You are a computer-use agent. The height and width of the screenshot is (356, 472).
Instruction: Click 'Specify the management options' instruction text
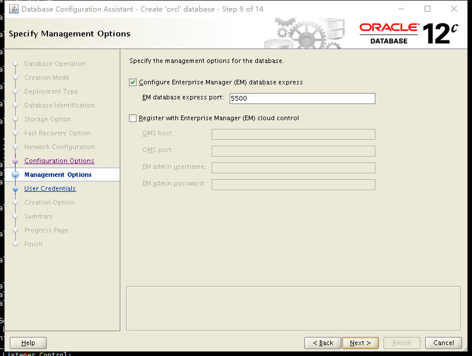coord(207,61)
